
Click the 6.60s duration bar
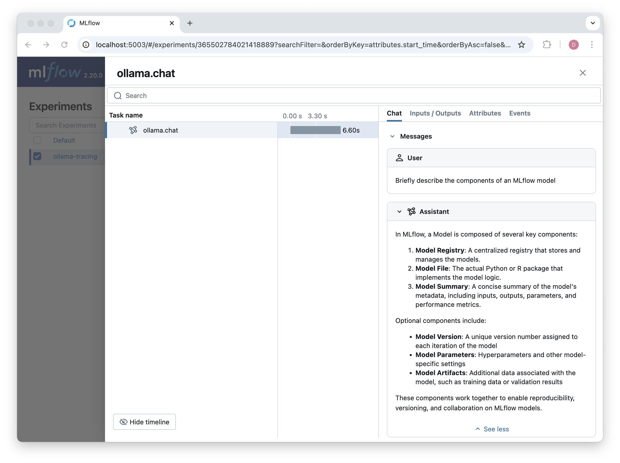pos(315,130)
